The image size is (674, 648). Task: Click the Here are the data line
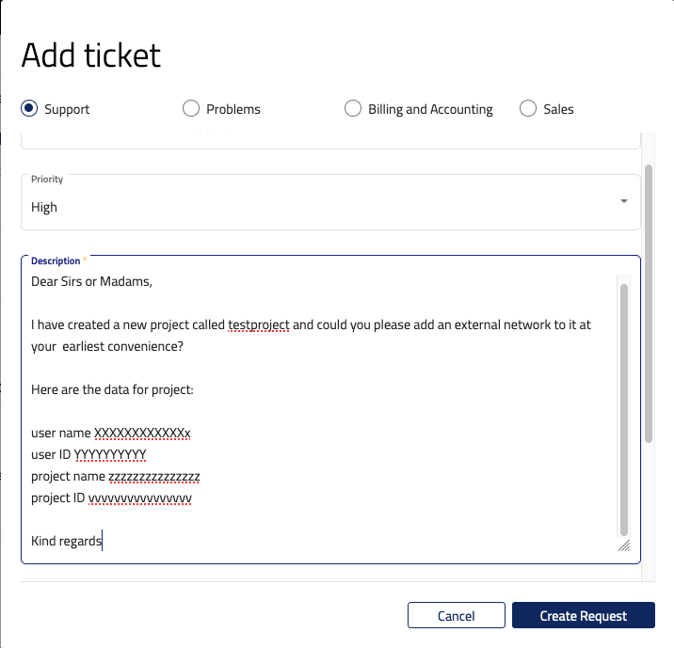pyautogui.click(x=112, y=389)
